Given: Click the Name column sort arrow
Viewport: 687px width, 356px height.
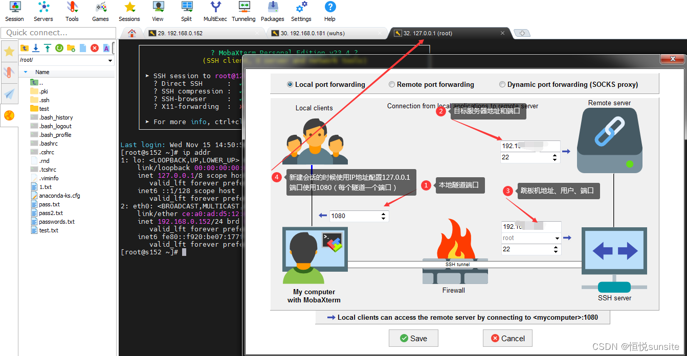Looking at the screenshot, I should 25,72.
